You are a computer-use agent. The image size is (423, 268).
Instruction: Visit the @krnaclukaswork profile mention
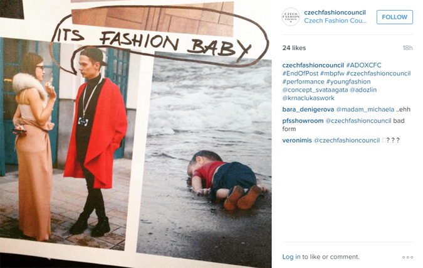tap(308, 98)
